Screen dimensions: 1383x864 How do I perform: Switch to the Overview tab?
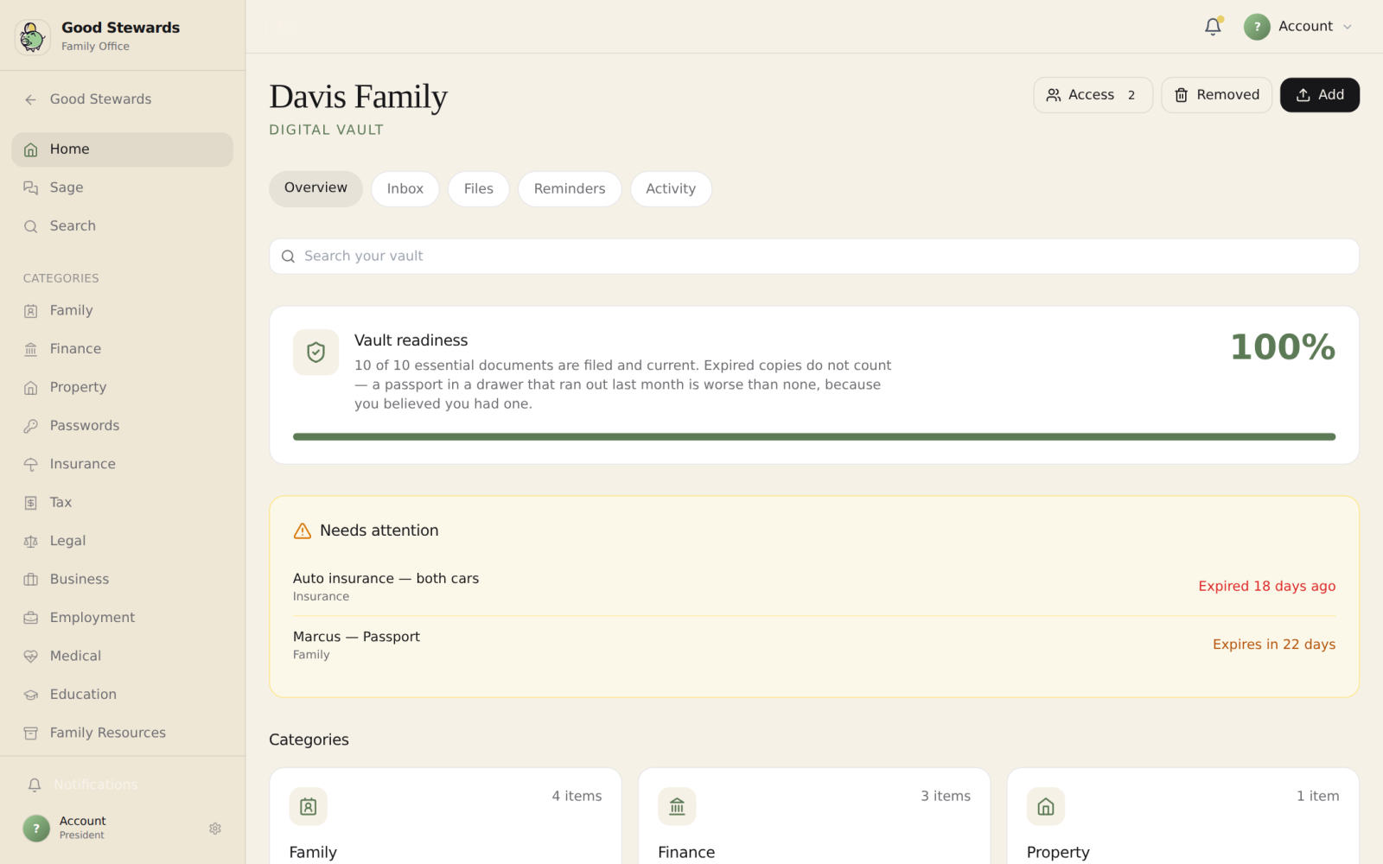(315, 188)
